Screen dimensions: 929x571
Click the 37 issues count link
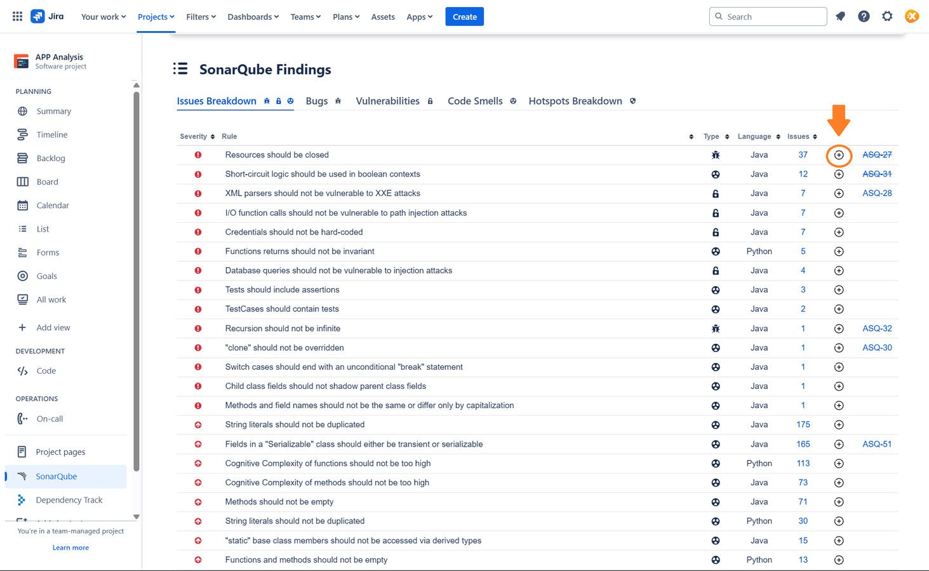coord(803,155)
